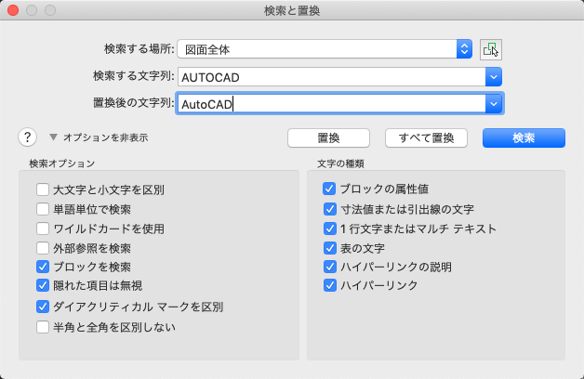Enable 大文字と小文字を区別 checkbox
Image resolution: width=584 pixels, height=379 pixels.
coord(43,189)
